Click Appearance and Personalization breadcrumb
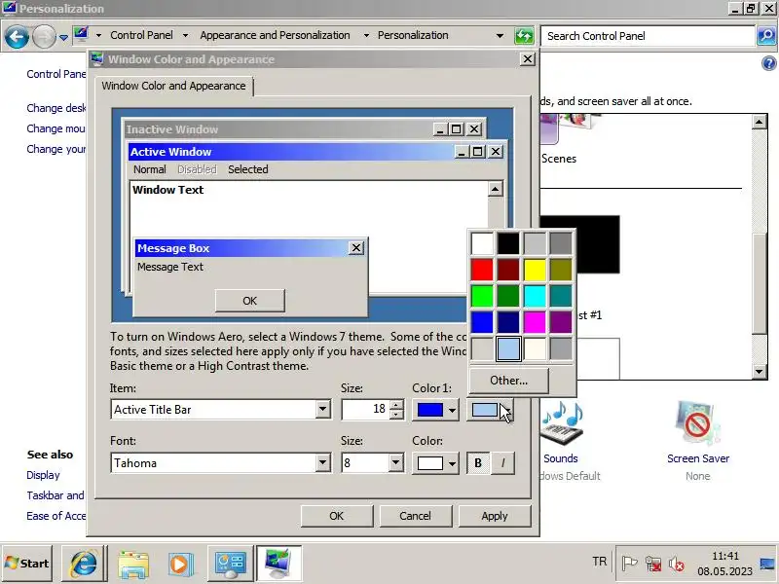 [x=275, y=35]
